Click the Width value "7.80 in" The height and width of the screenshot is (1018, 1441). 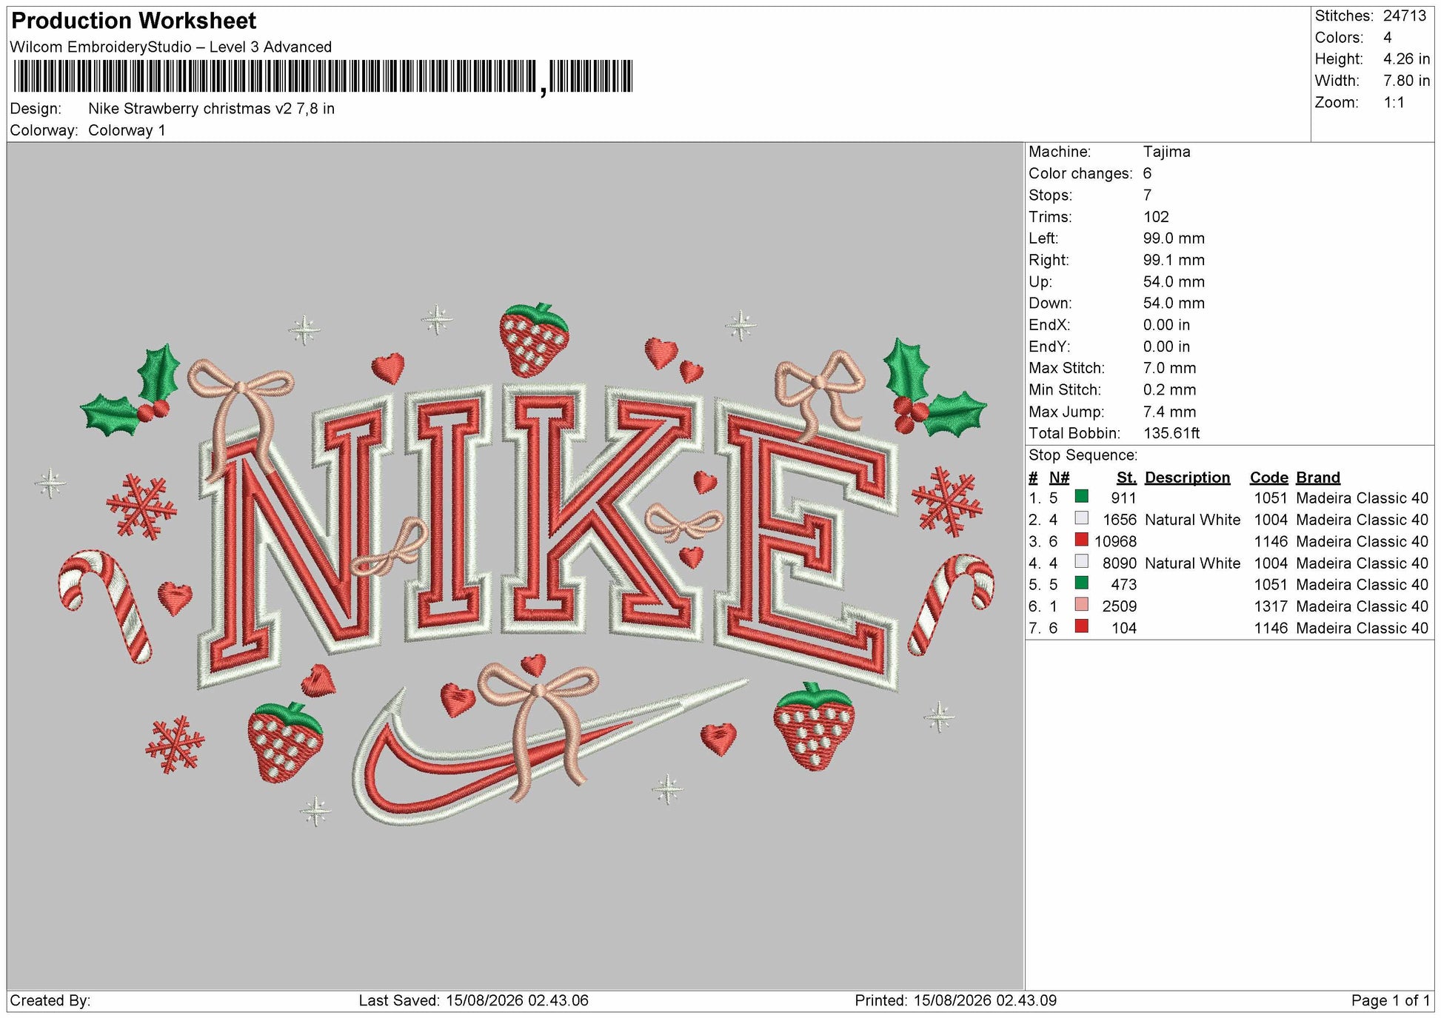pos(1407,81)
